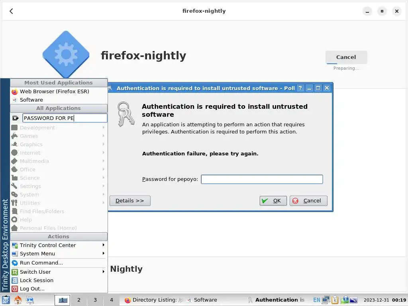This screenshot has width=408, height=306.
Task: Click the red Log Out power icon
Action: (x=15, y=288)
